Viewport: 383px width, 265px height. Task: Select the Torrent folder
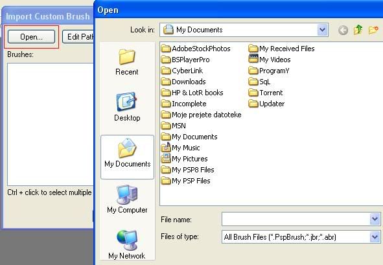pos(266,93)
